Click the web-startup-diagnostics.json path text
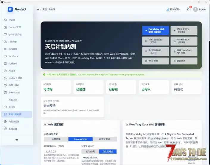The width and height of the screenshot is (210, 165). [x=111, y=75]
